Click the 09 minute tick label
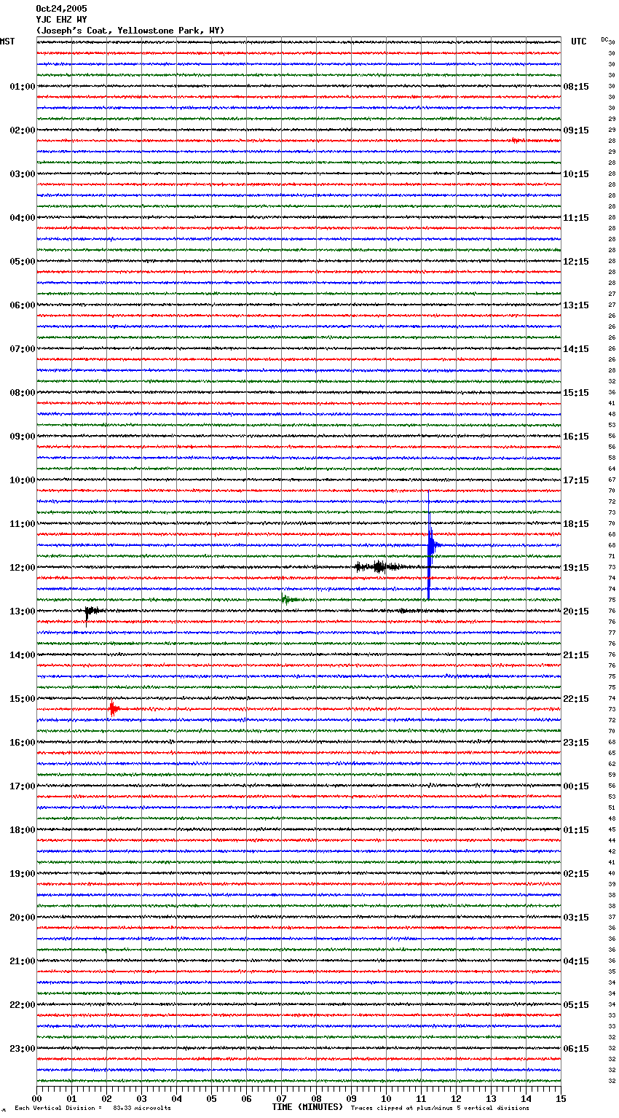 pyautogui.click(x=351, y=1098)
